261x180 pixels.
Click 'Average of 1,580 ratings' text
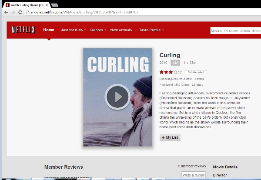coord(174,85)
